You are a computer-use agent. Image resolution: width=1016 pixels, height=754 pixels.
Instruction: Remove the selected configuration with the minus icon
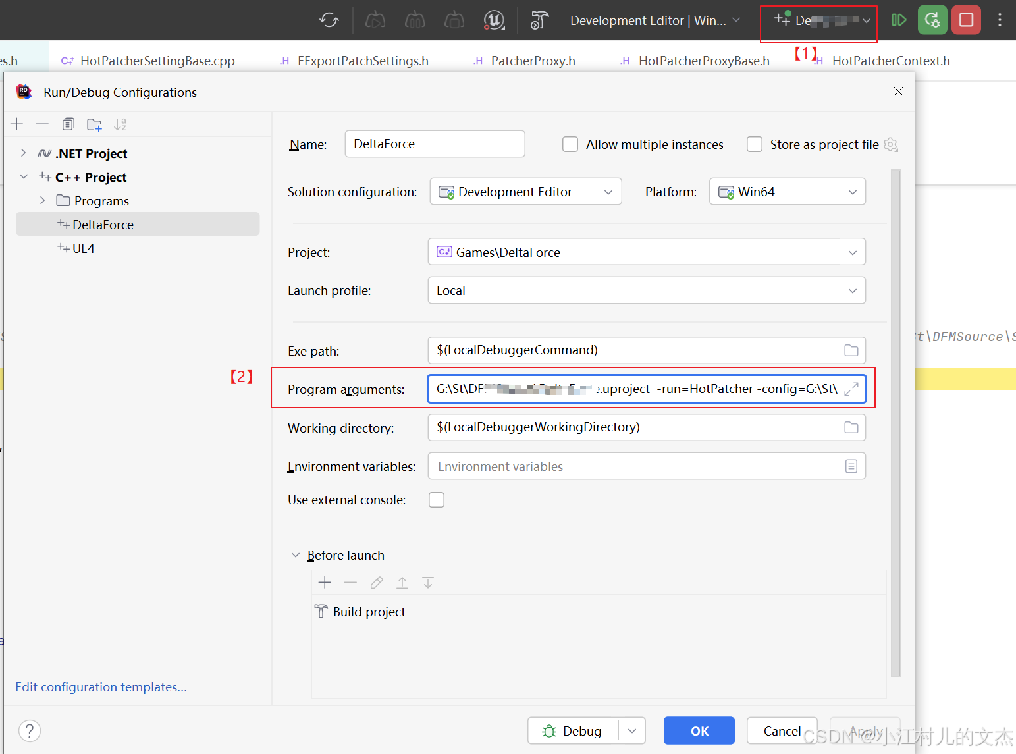coord(42,124)
